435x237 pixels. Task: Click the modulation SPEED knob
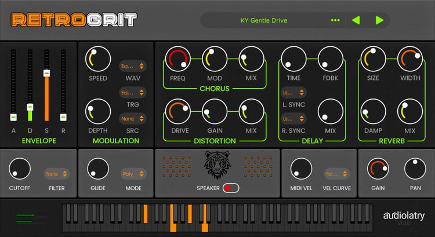click(x=98, y=59)
